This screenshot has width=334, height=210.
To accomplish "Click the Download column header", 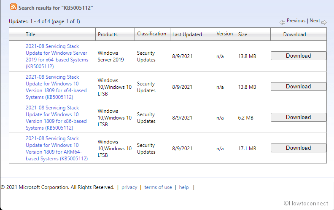I will tap(295, 35).
